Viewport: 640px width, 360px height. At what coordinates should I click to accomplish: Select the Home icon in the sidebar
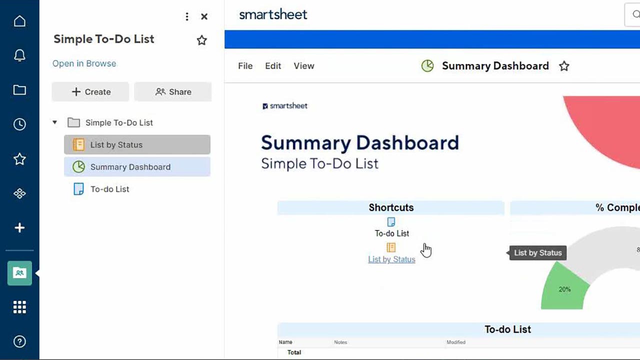point(19,21)
